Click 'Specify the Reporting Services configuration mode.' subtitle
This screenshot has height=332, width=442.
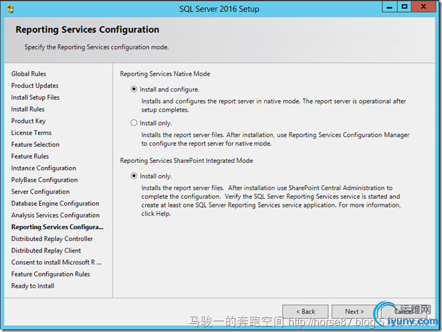pyautogui.click(x=96, y=47)
